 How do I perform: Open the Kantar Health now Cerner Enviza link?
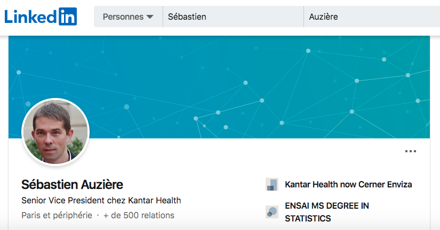(x=348, y=184)
